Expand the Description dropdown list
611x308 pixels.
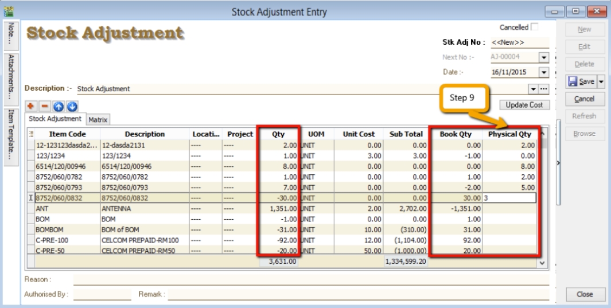[533, 89]
